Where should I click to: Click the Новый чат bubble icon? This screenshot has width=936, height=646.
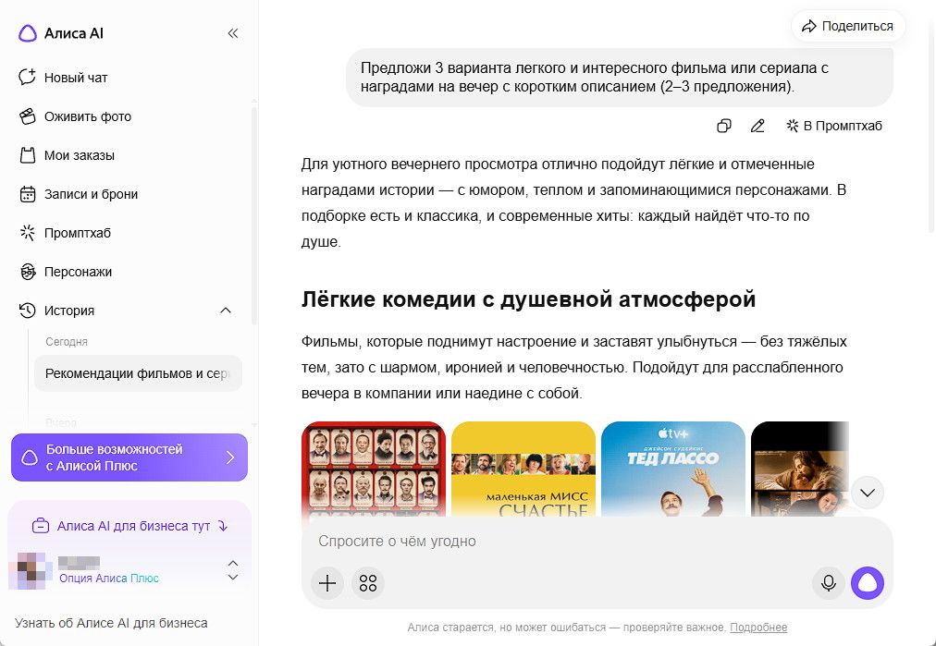point(28,78)
